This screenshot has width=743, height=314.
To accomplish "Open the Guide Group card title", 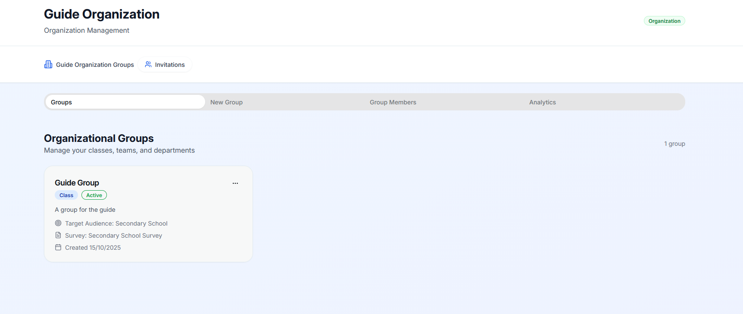I will (x=77, y=183).
